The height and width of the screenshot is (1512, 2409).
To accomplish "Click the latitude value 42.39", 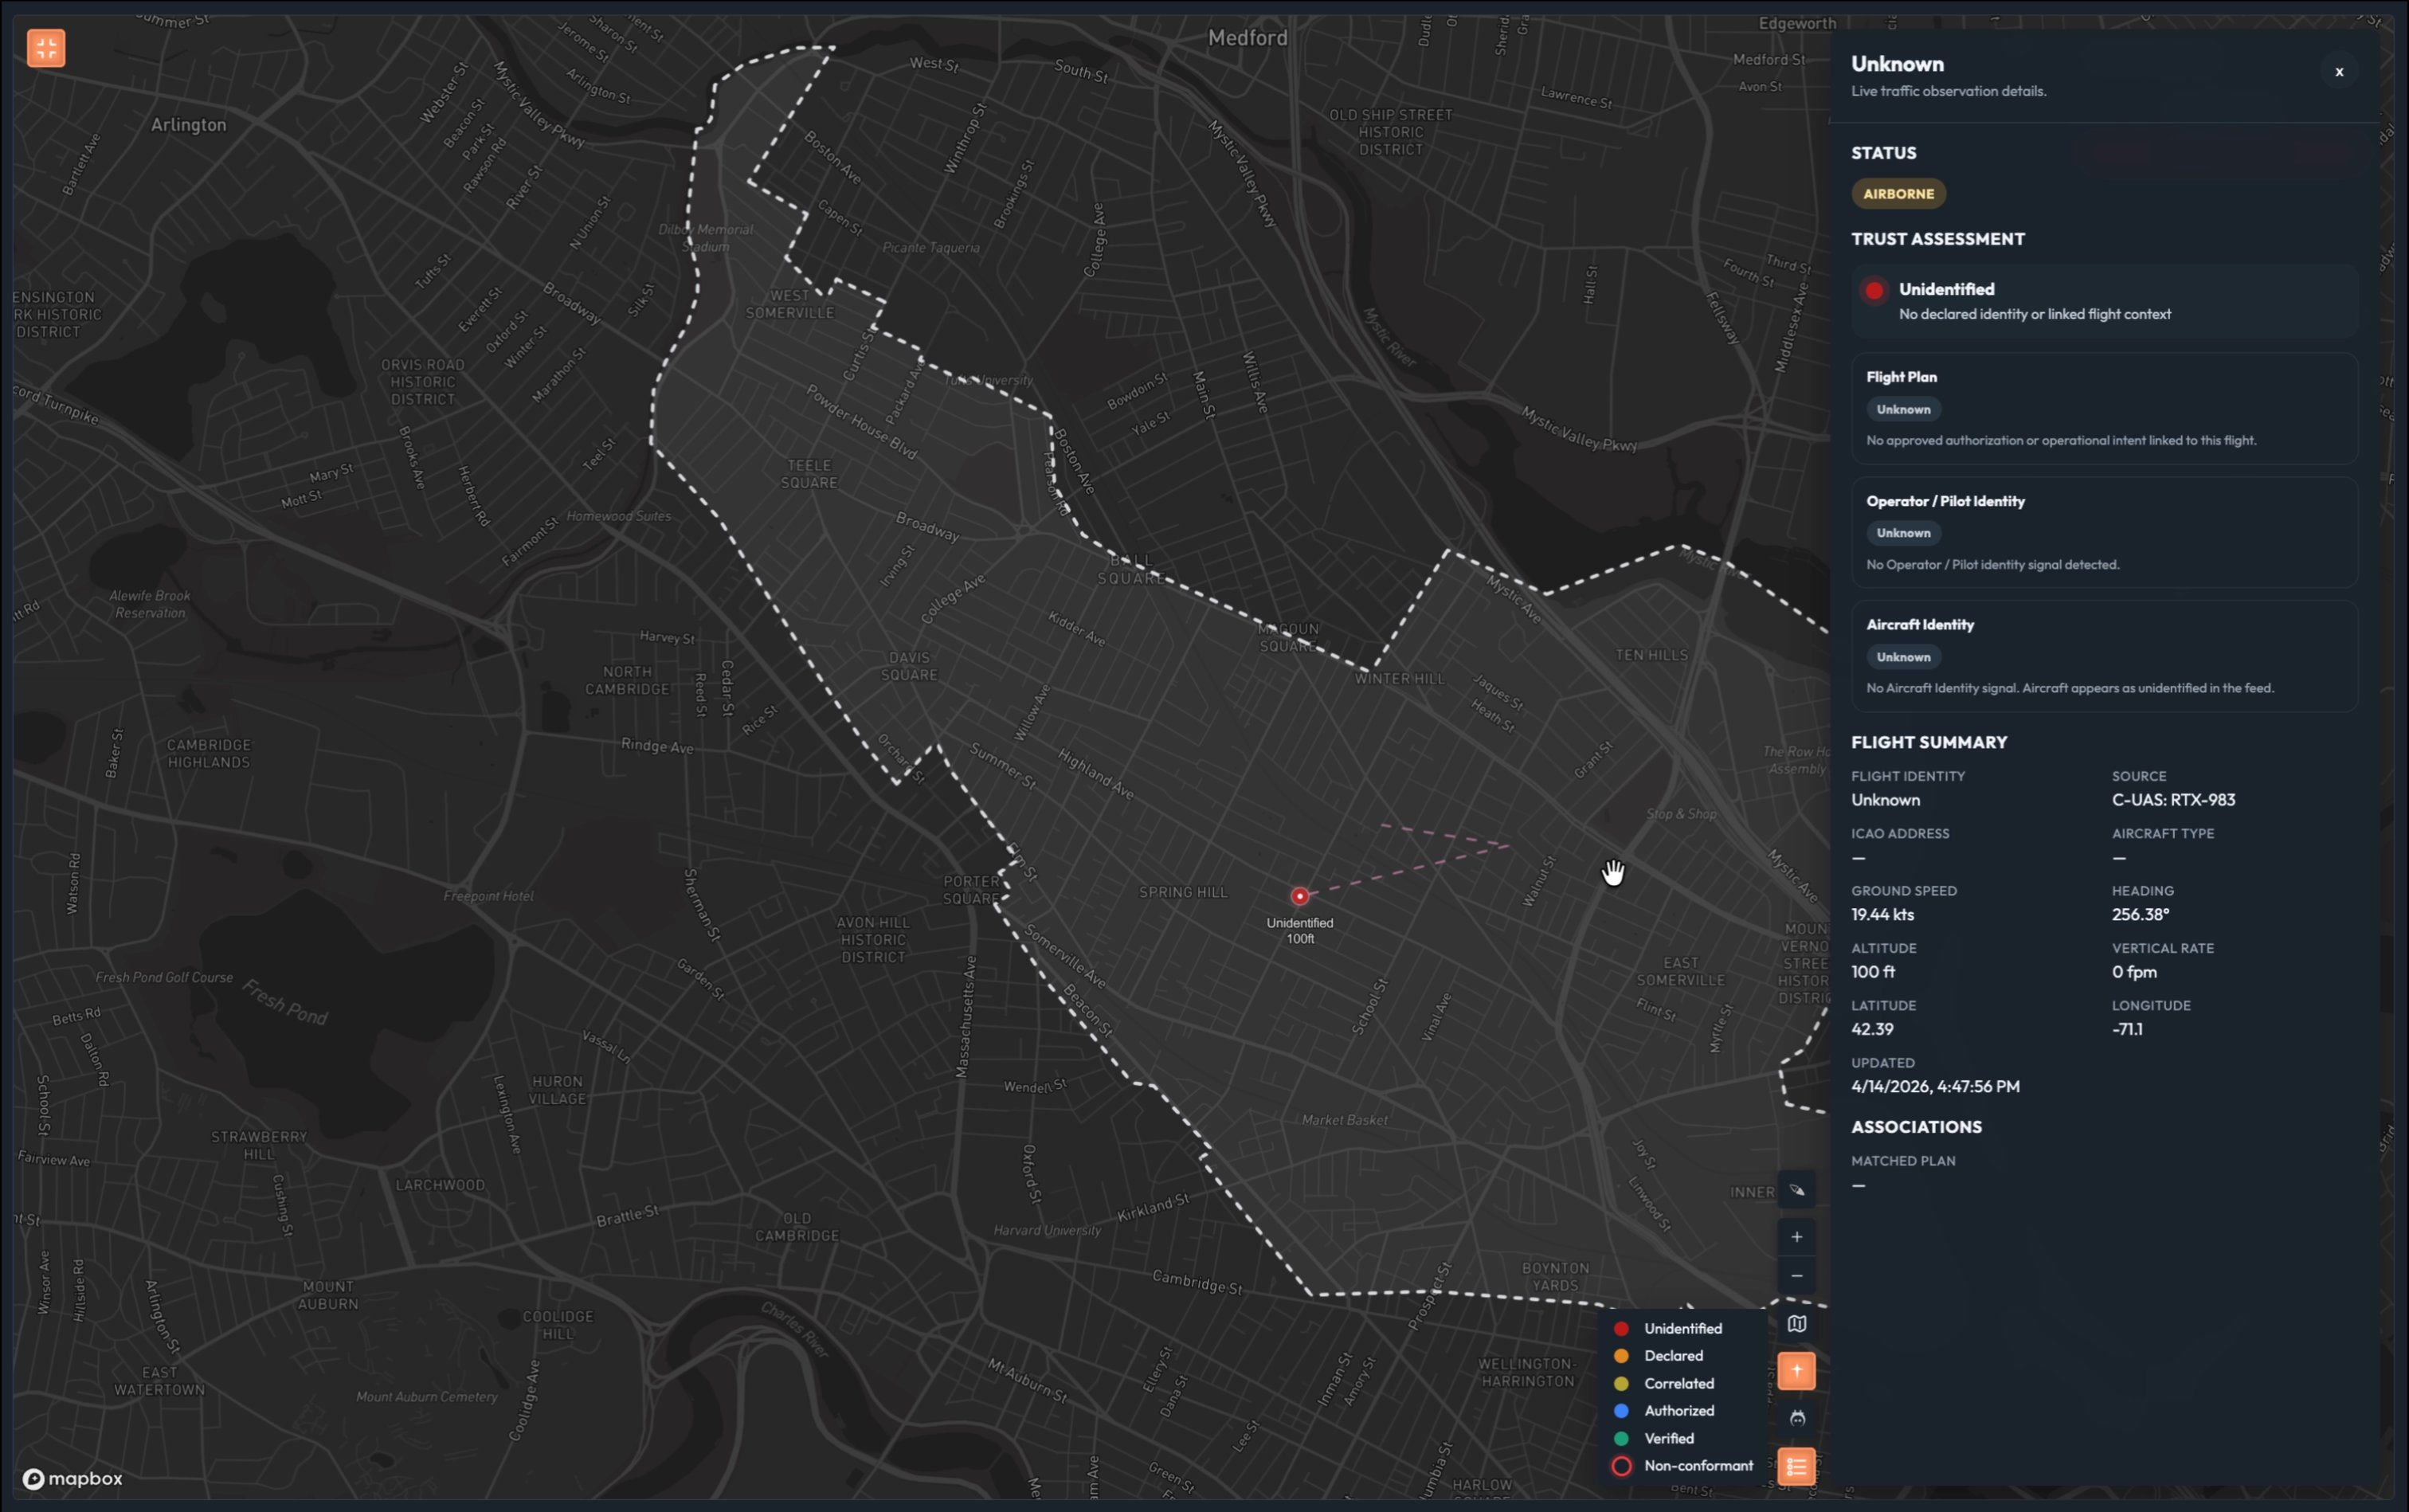I will 1871,1029.
